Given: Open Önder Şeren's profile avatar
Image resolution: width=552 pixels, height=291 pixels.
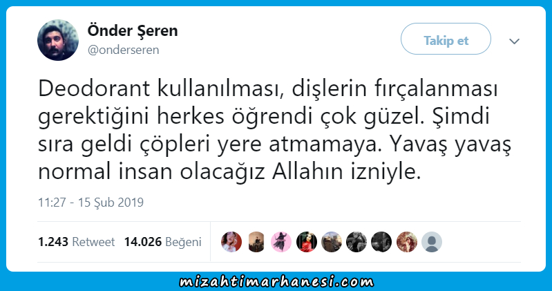Looking at the screenshot, I should (58, 40).
